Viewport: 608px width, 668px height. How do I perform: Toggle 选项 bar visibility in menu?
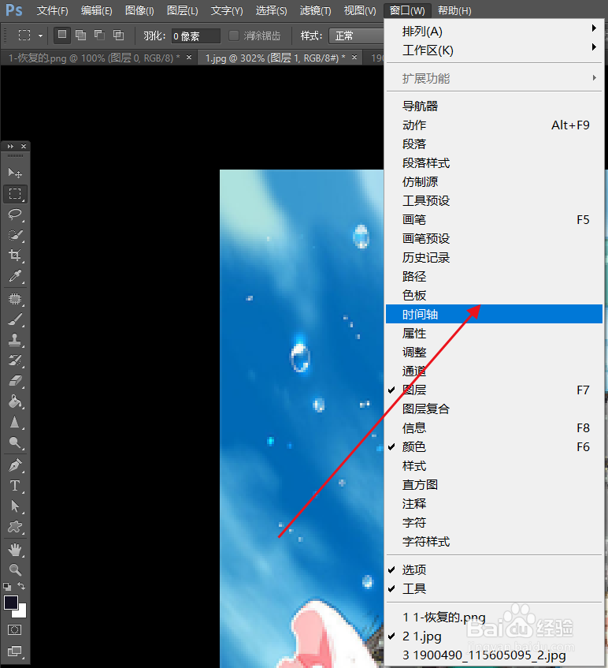pos(494,569)
